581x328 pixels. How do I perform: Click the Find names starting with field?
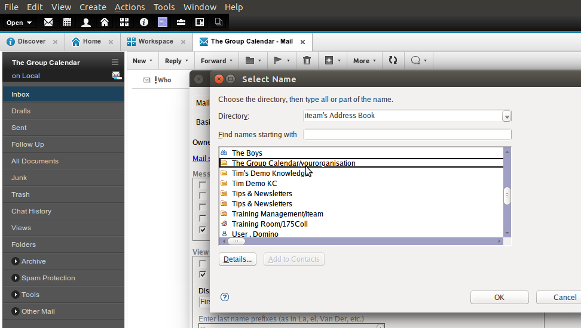coord(407,135)
